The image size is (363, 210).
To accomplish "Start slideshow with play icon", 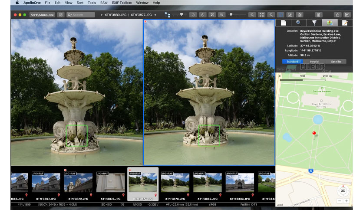I will click(x=347, y=15).
